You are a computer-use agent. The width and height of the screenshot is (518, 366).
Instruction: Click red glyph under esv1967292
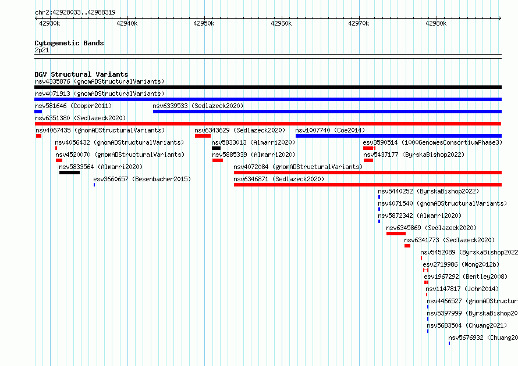pyautogui.click(x=427, y=282)
